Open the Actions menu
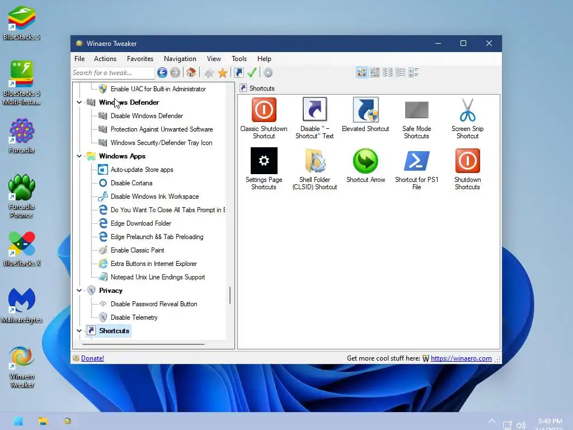 point(105,58)
